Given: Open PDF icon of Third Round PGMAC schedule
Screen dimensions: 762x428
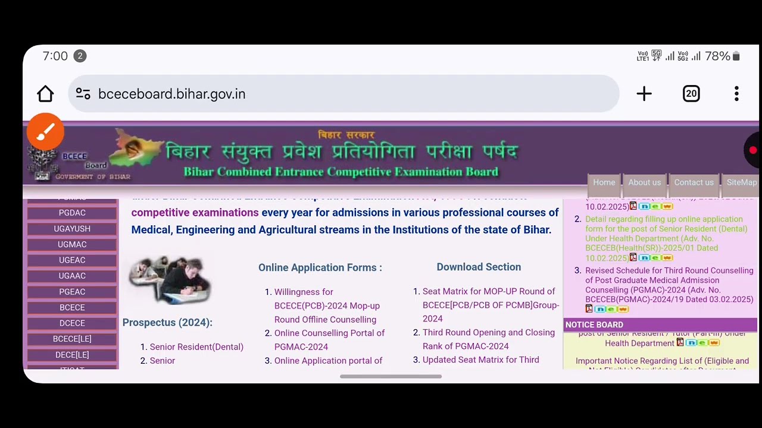Looking at the screenshot, I should tap(589, 309).
